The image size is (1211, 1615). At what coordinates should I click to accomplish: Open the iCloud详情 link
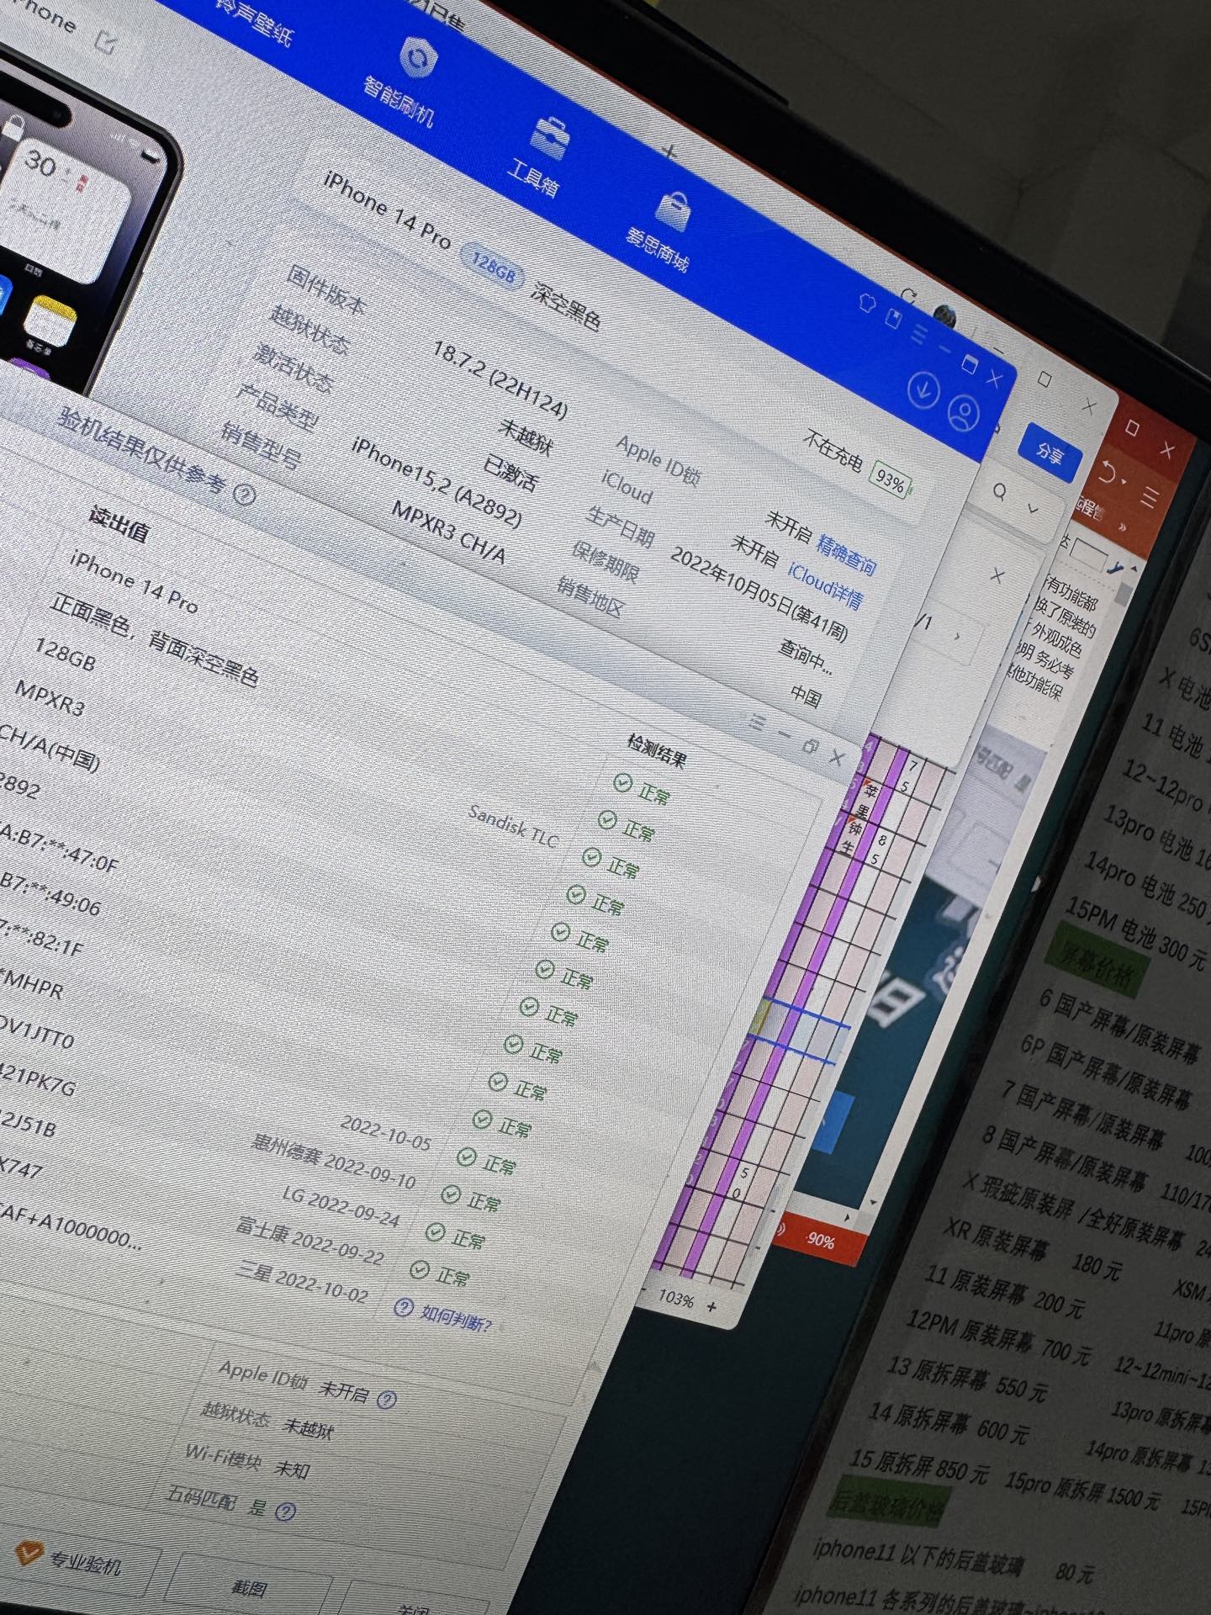[825, 585]
